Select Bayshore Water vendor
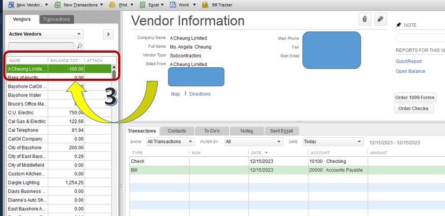The image size is (445, 216). coord(59,95)
